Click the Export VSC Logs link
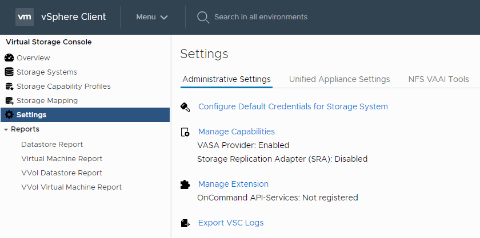Viewport: 480px width, 238px height. coord(230,223)
